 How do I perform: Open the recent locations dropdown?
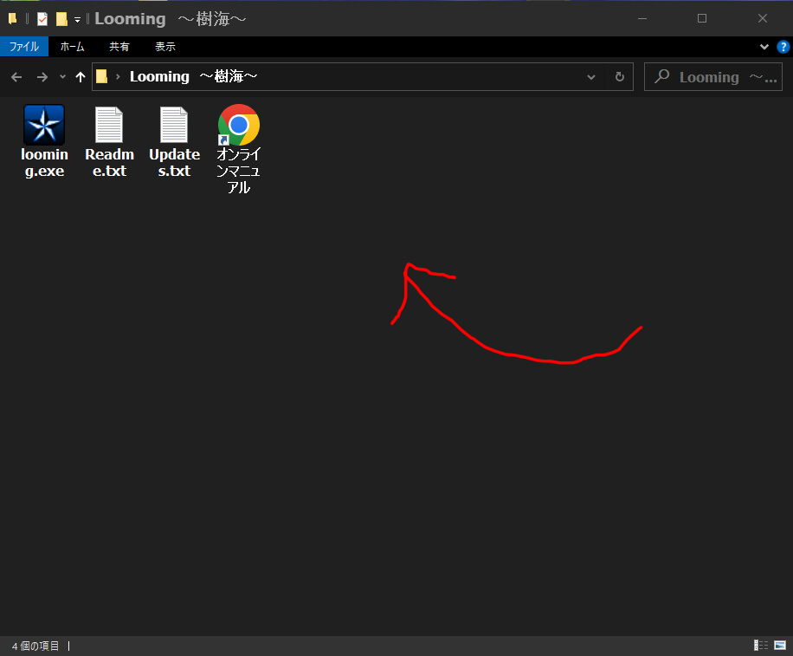pos(62,77)
